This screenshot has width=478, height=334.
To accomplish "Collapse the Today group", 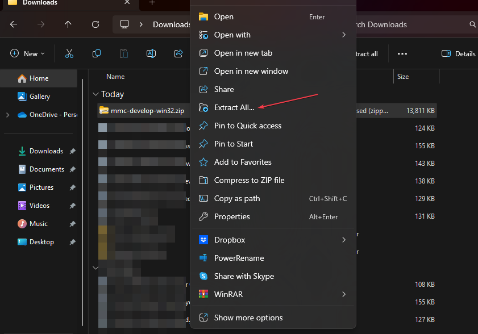I will [95, 94].
